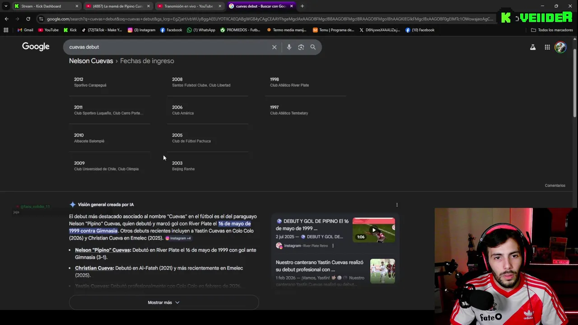578x325 pixels.
Task: Open the Yastin Cuevas debut thumbnail
Action: tap(382, 271)
